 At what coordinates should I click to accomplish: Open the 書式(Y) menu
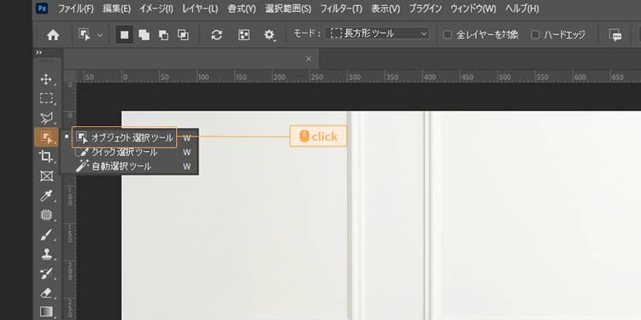[242, 9]
